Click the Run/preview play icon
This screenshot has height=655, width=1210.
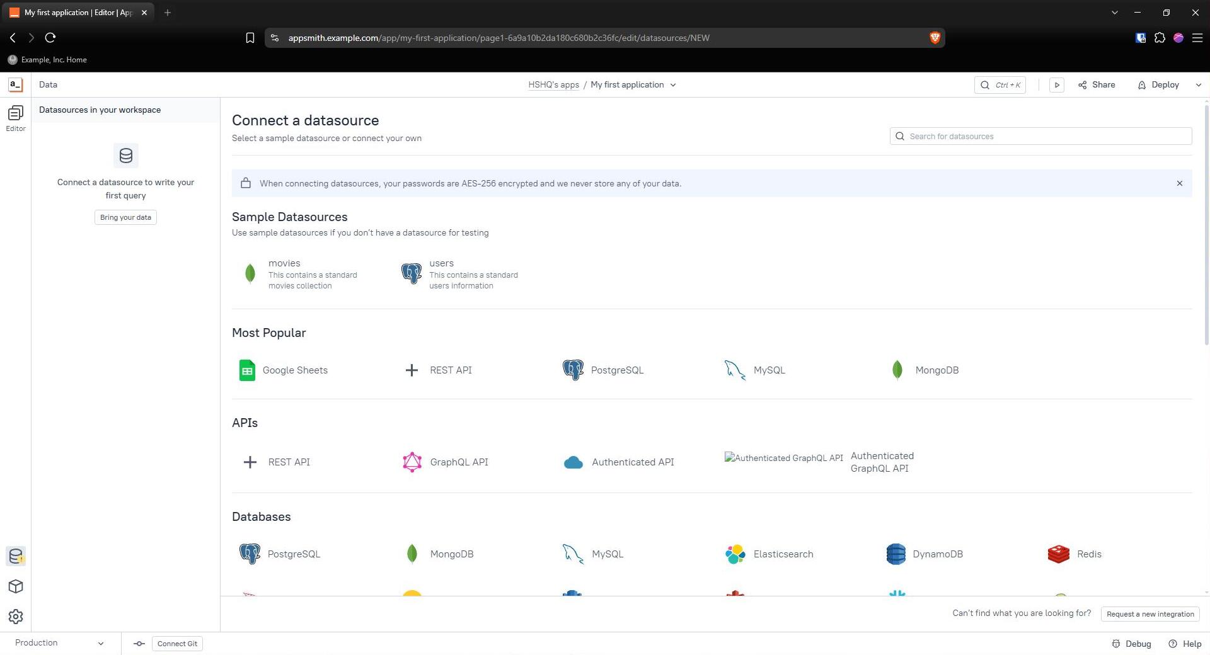tap(1057, 85)
